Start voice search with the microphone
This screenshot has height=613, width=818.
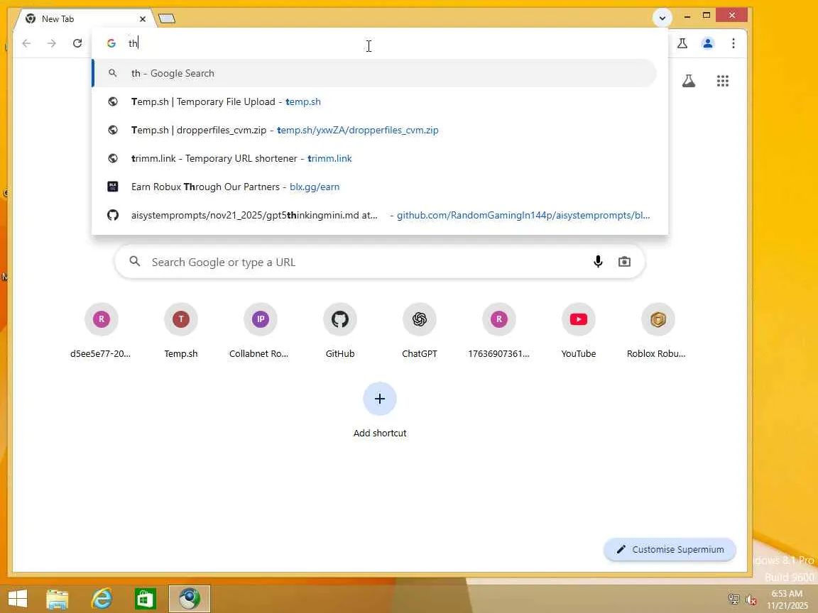point(598,262)
